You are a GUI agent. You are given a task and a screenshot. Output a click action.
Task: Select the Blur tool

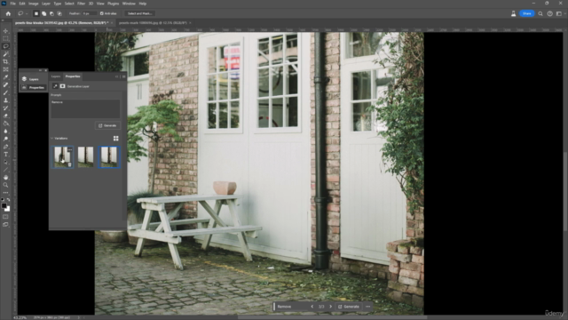point(5,132)
